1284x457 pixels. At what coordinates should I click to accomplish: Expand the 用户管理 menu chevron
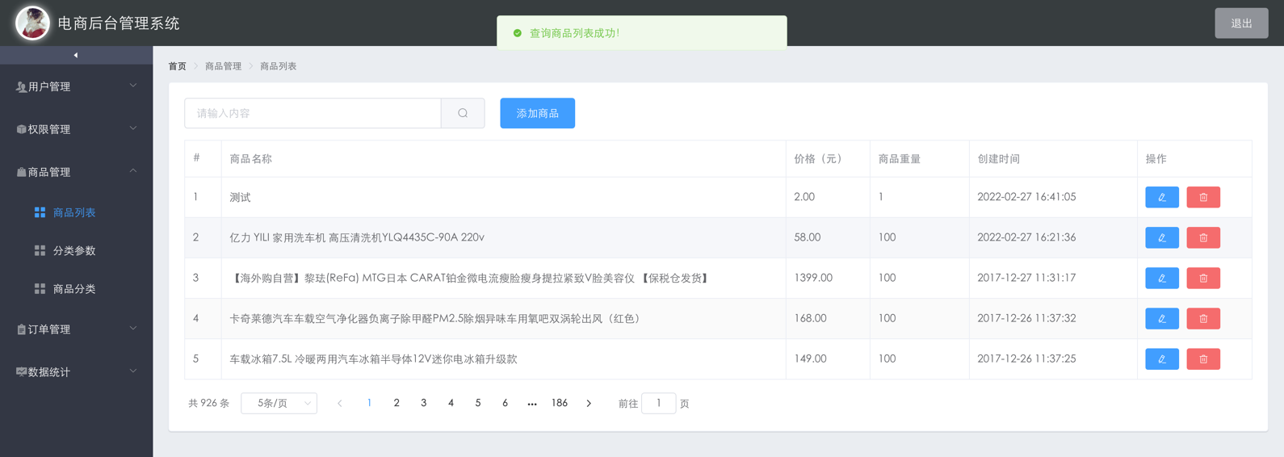coord(133,86)
